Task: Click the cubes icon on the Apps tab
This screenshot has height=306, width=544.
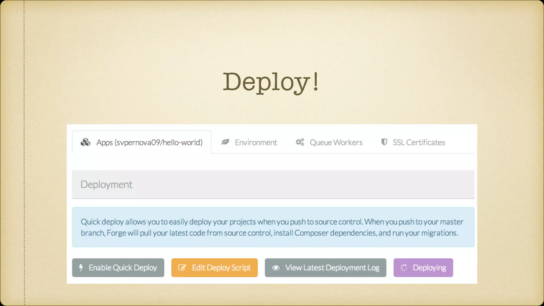Action: coord(86,142)
